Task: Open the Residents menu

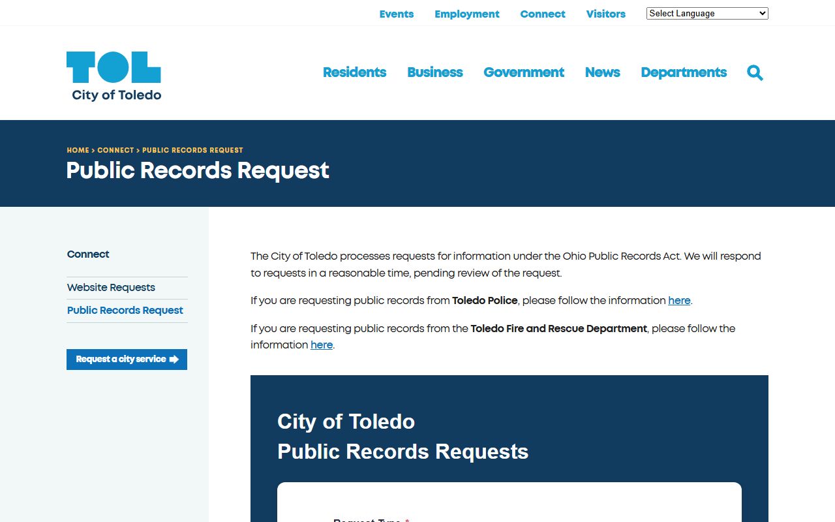Action: [x=354, y=72]
